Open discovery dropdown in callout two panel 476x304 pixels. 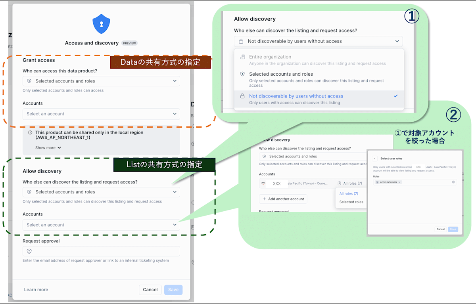[313, 156]
